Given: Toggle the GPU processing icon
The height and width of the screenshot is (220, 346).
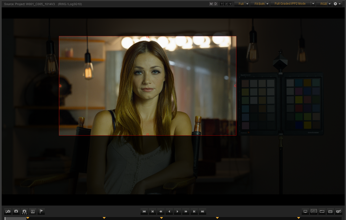Looking at the screenshot, I should [x=314, y=211].
